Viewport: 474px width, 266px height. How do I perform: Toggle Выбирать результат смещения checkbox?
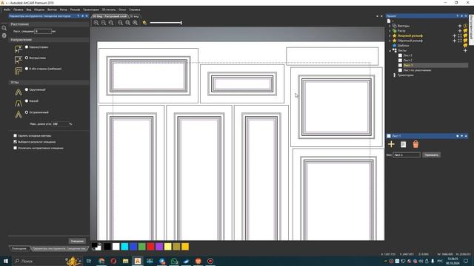15,142
